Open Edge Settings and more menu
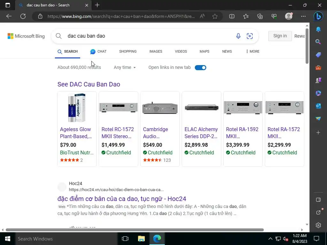Viewport: 327px width, 245px height. (303, 16)
